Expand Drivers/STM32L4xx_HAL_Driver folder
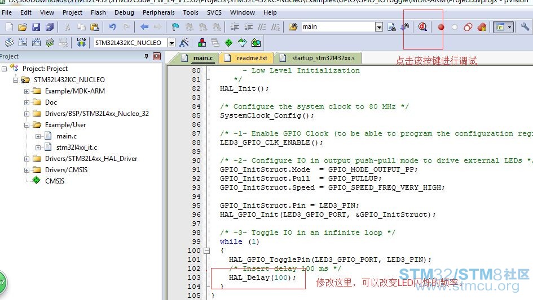The width and height of the screenshot is (533, 300). (27, 159)
